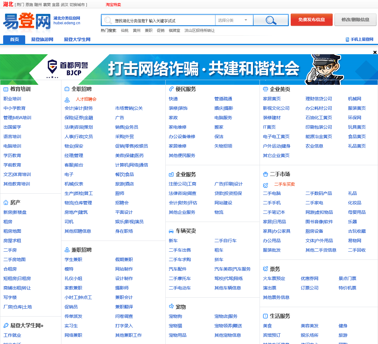Click the 易登网 logo
This screenshot has height=344, width=378.
pyautogui.click(x=27, y=23)
